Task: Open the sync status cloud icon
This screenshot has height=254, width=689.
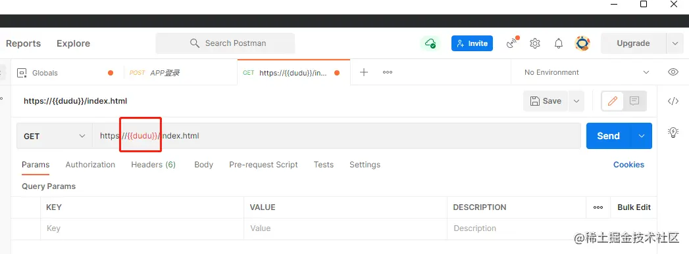Action: click(430, 43)
